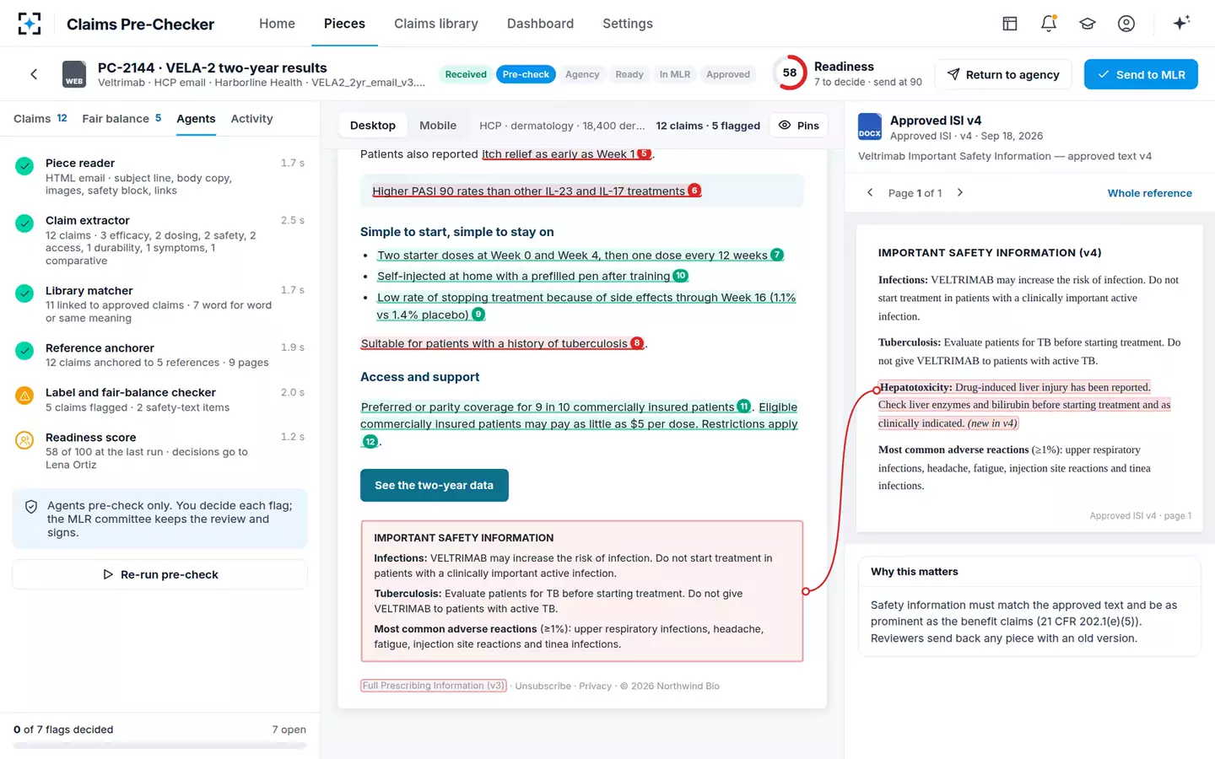Screen dimensions: 1215x759
Task: Open the user profile icon
Action: click(x=1126, y=24)
